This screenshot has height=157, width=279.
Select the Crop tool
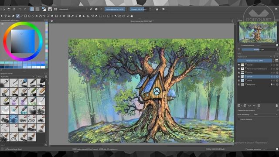click(64, 16)
